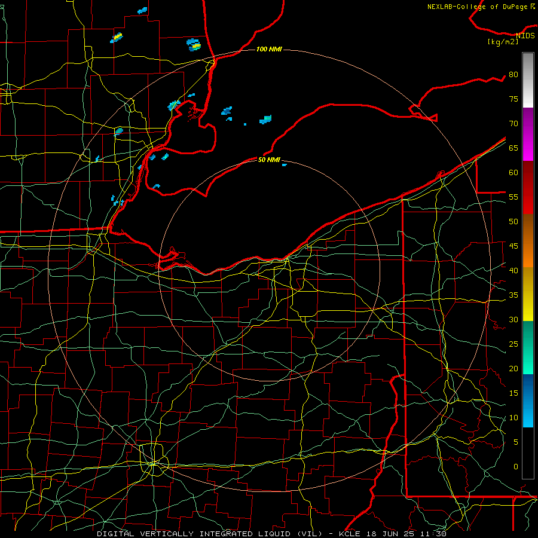The width and height of the screenshot is (538, 538).
Task: Click legend scale value 30
Action: point(513,320)
